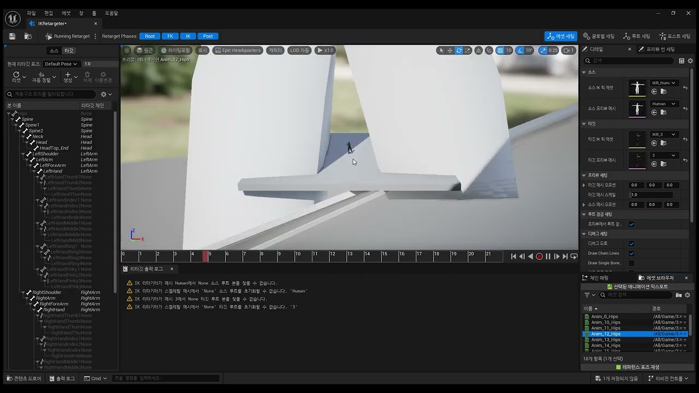Click the FK retarget phase button
Viewport: 699px width, 393px height.
pyautogui.click(x=170, y=36)
